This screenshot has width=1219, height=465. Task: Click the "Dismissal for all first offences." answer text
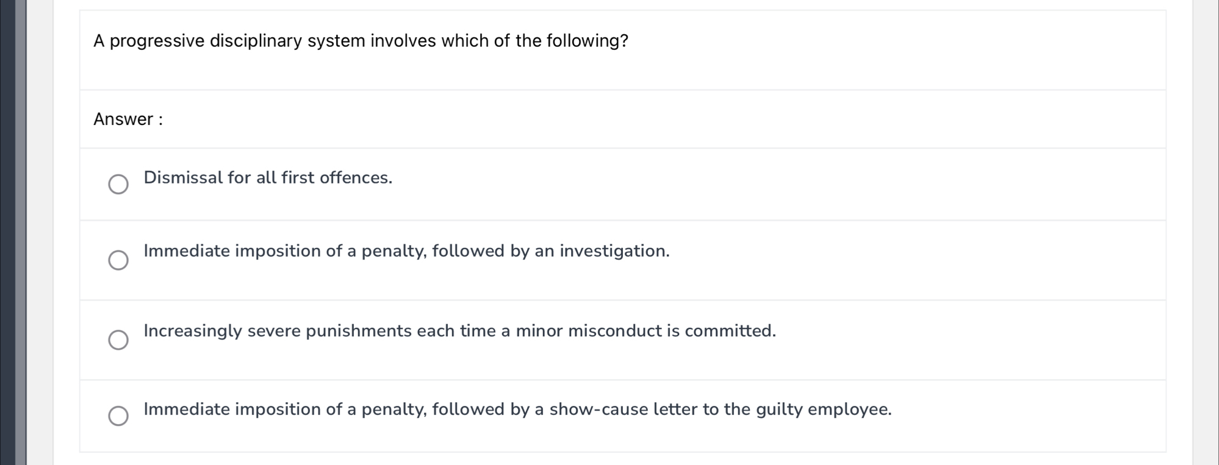point(268,178)
